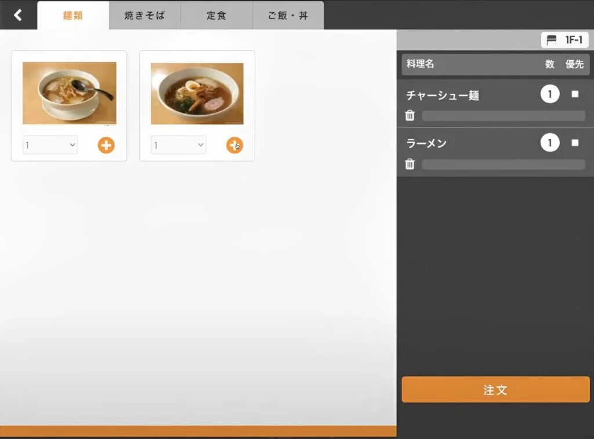Click quantity badge for チャーシュー麺
594x439 pixels.
tap(549, 94)
